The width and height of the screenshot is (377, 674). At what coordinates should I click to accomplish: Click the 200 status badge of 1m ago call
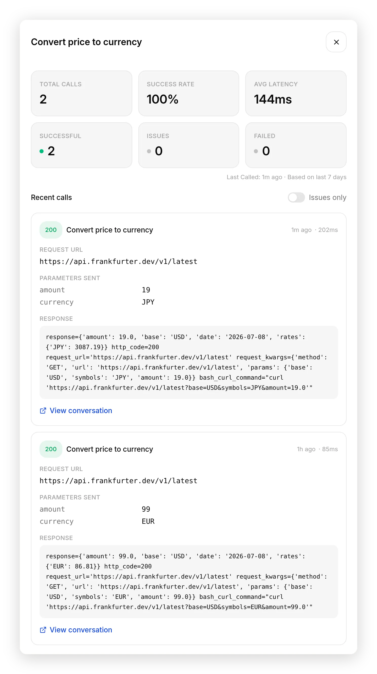tap(51, 230)
